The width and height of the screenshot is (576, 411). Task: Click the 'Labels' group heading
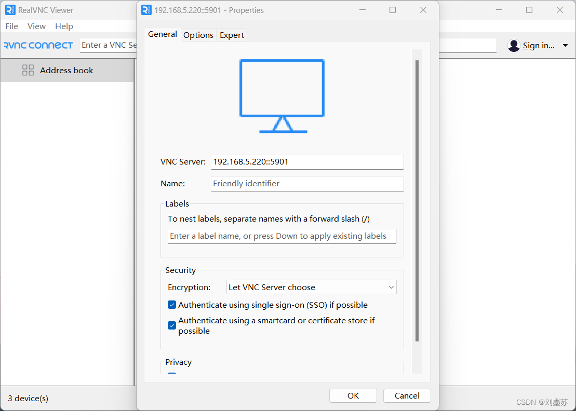coord(177,203)
